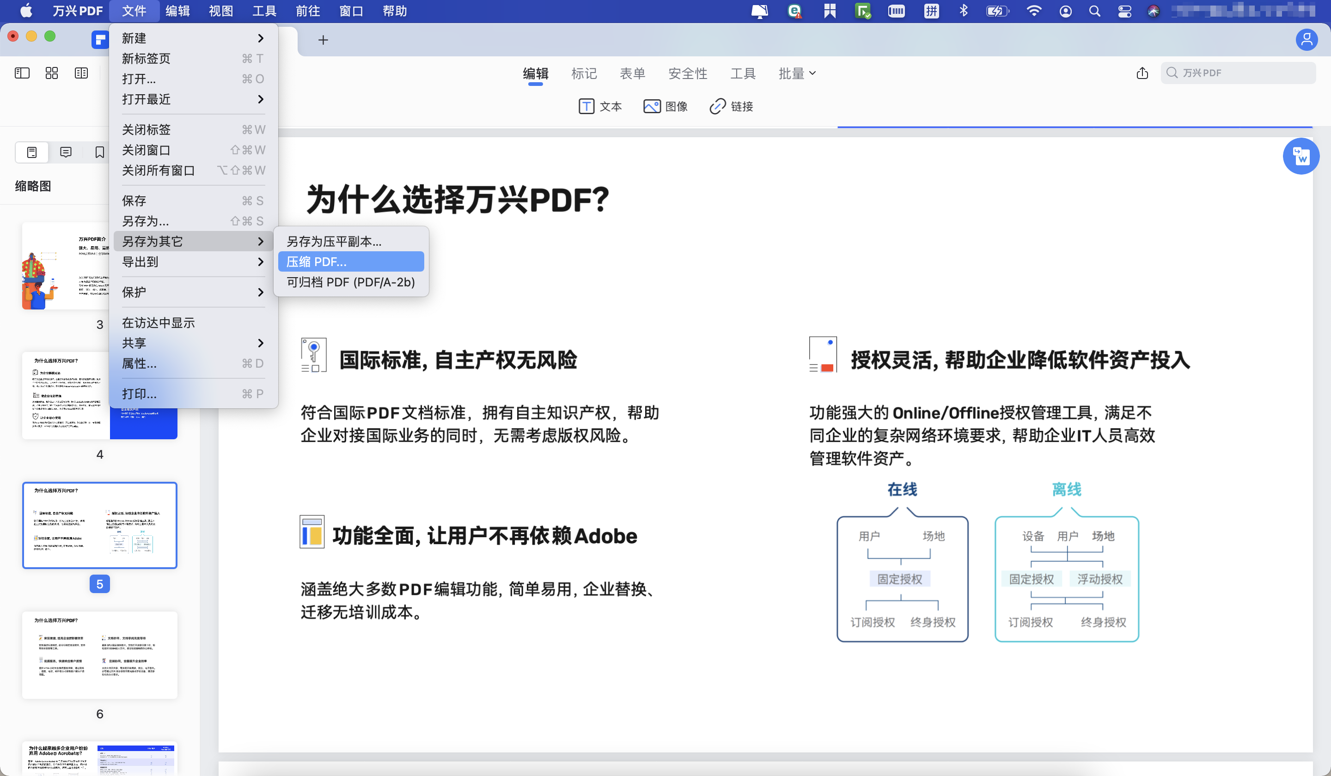Switch to the 表单 tab

[x=633, y=73]
